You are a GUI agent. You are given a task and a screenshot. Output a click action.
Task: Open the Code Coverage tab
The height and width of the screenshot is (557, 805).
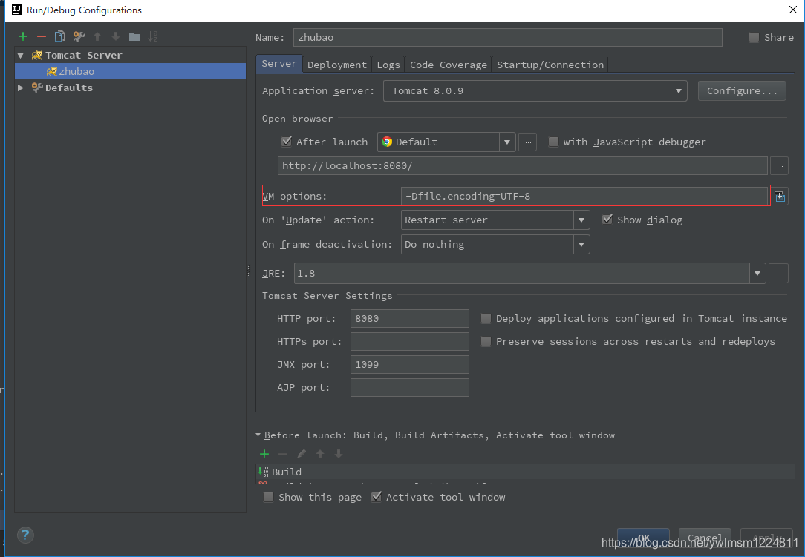(449, 65)
